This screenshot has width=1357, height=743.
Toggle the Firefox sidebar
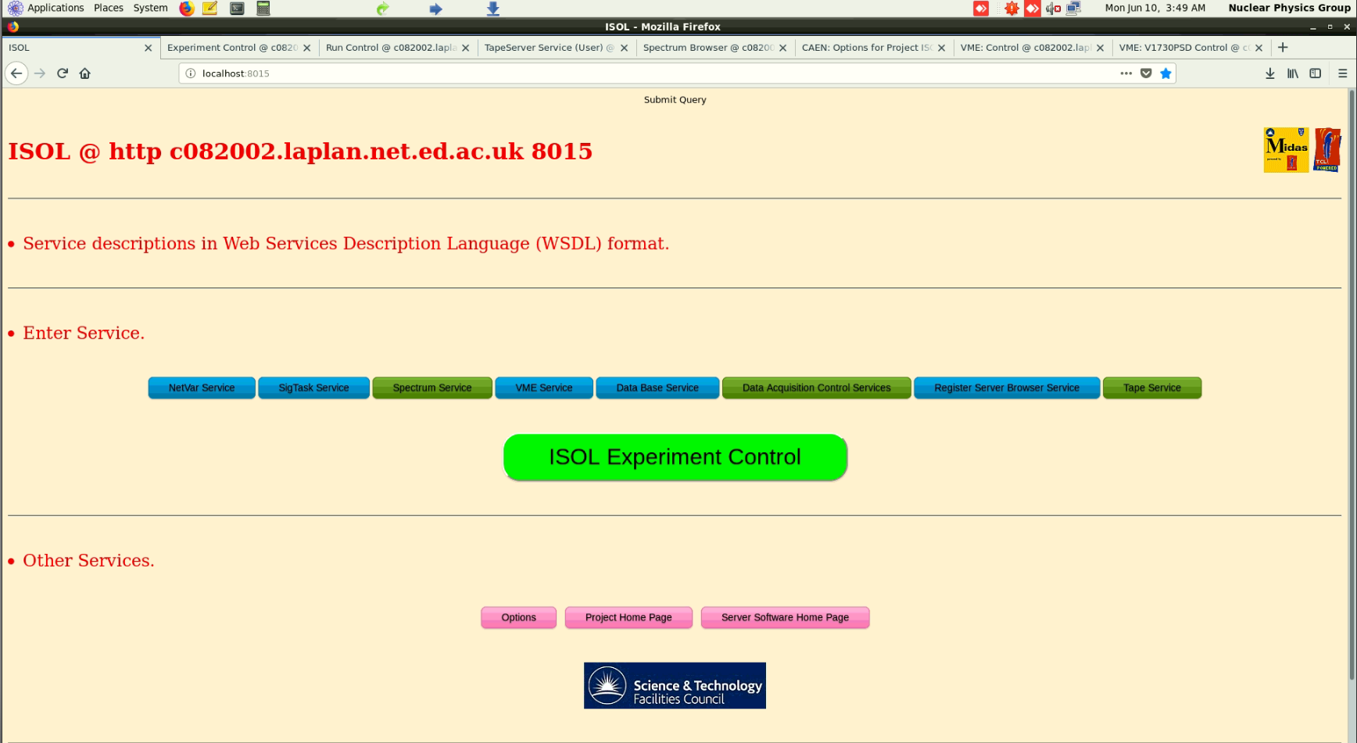(1316, 73)
